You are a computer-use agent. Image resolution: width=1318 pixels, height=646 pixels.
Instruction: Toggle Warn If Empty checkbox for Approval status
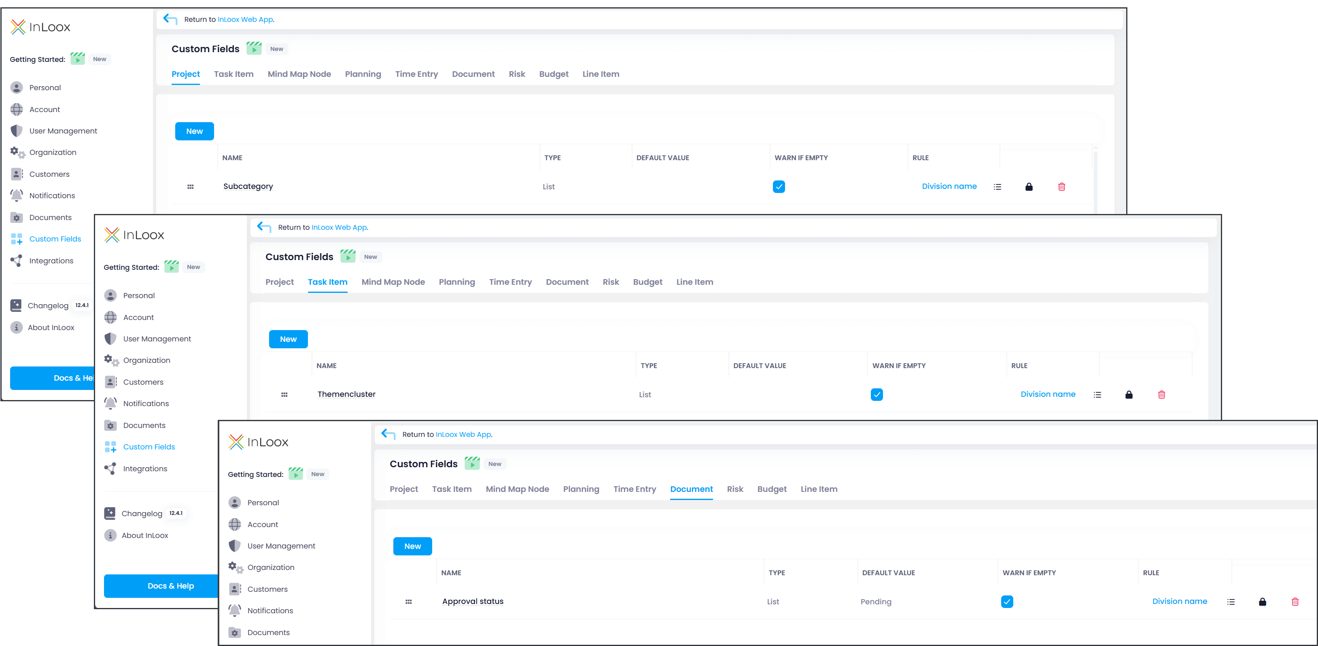(x=1006, y=602)
